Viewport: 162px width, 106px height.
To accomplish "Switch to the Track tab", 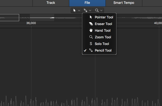I will point(51,3).
